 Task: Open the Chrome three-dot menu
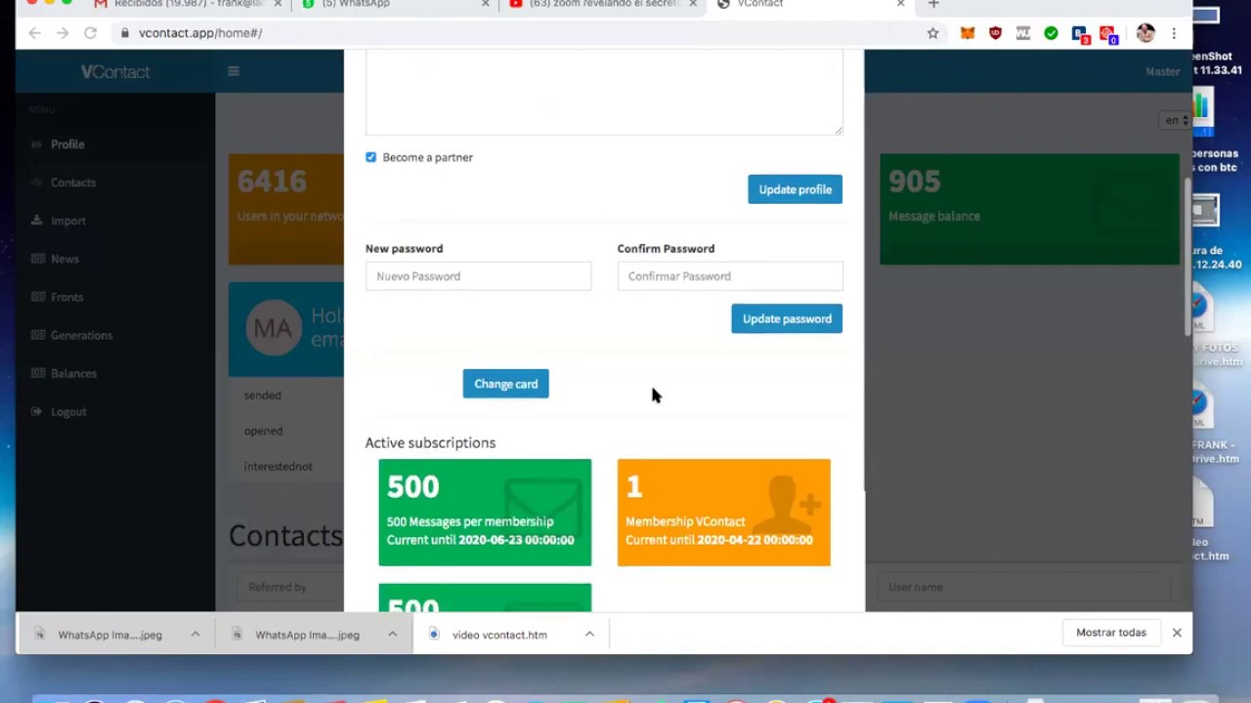(x=1174, y=33)
